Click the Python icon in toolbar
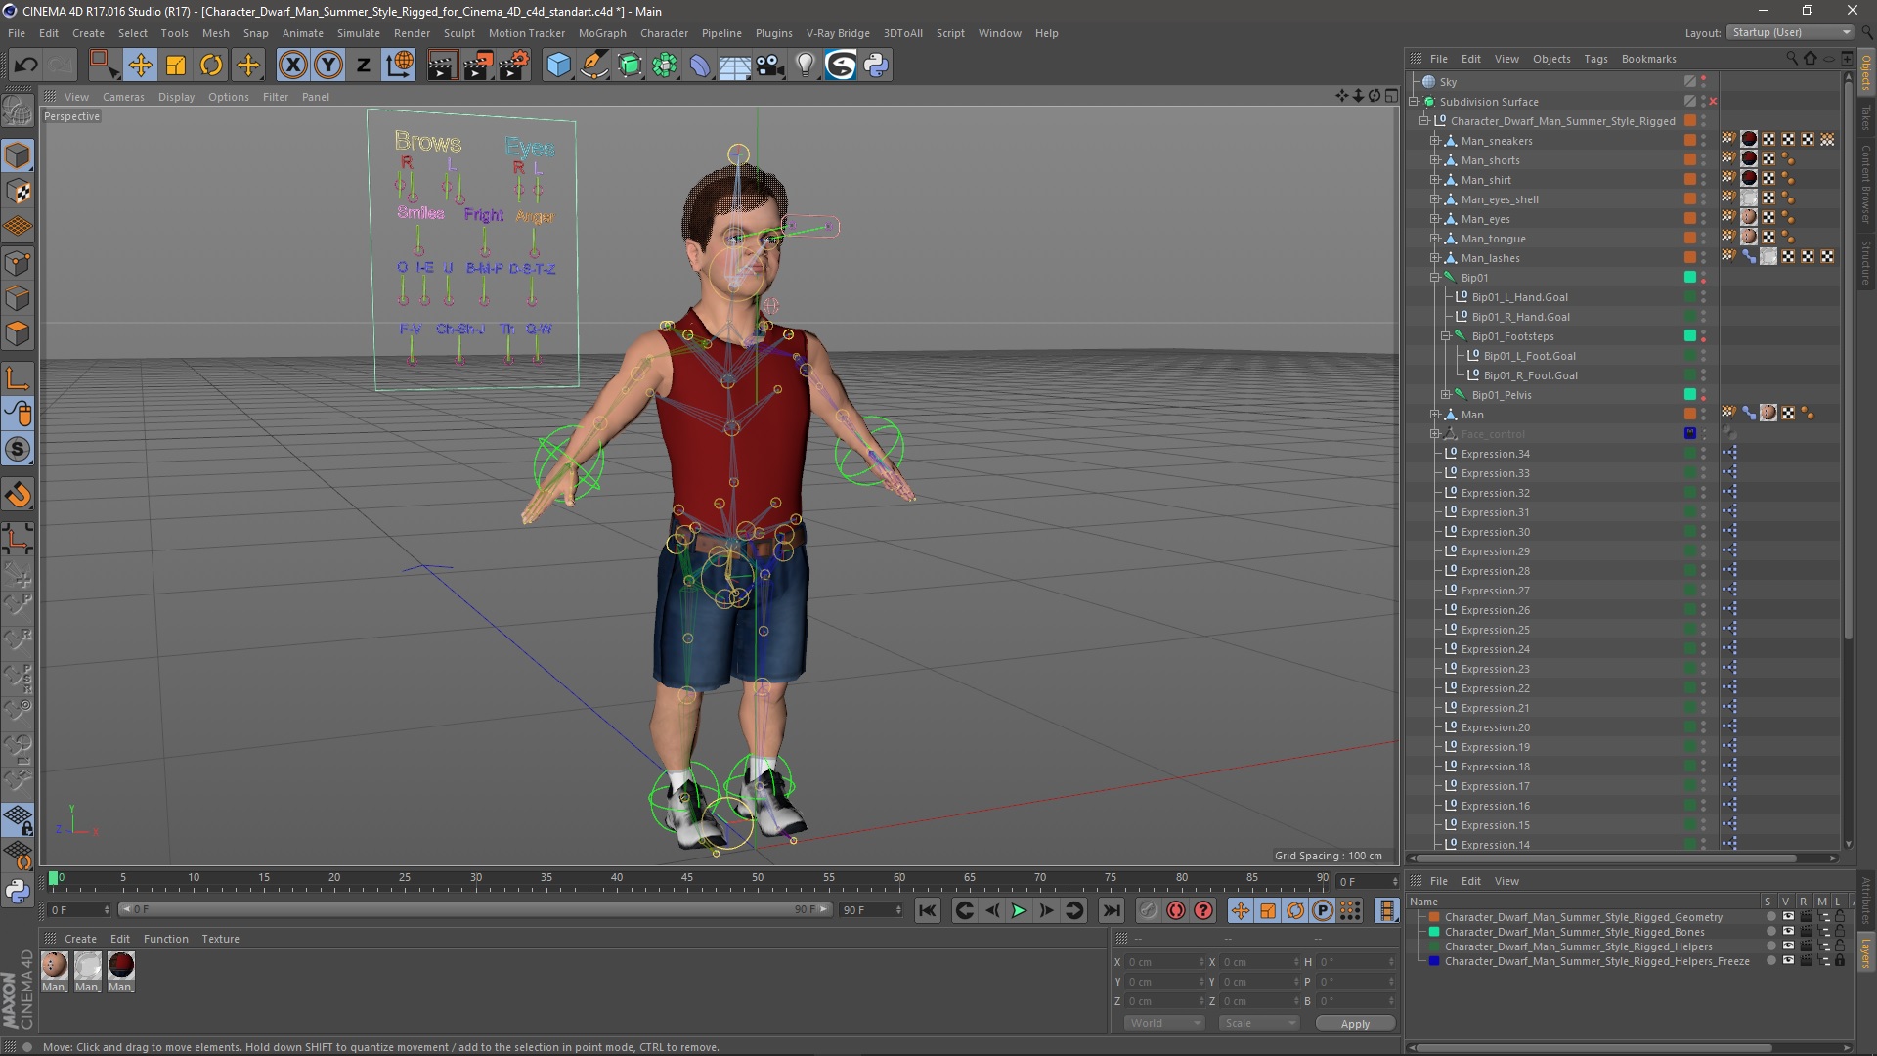1877x1056 pixels. click(876, 66)
